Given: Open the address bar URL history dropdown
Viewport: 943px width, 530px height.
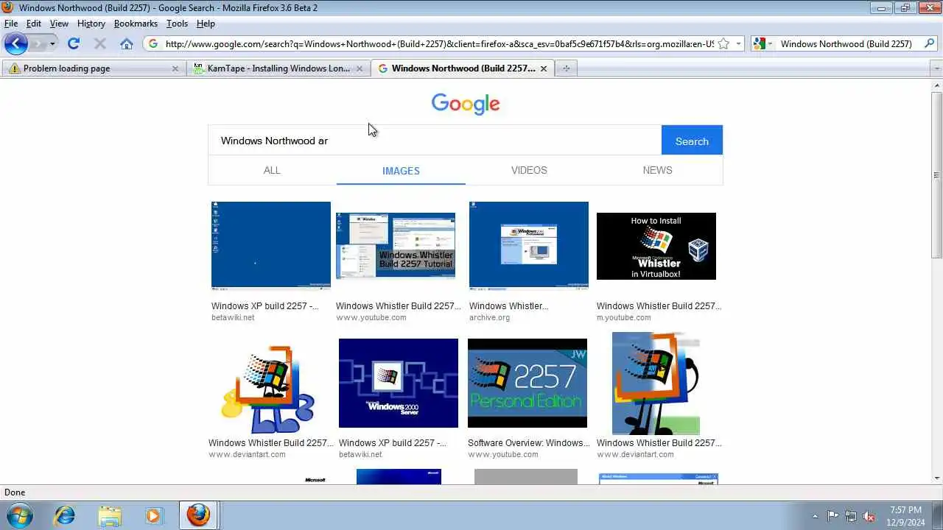Looking at the screenshot, I should (738, 43).
